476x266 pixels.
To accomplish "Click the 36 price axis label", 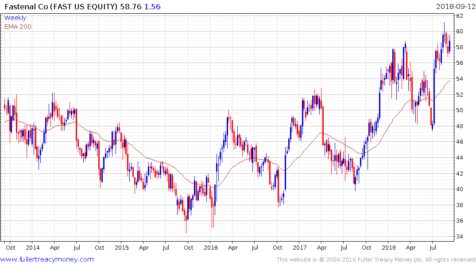I will 459,221.
